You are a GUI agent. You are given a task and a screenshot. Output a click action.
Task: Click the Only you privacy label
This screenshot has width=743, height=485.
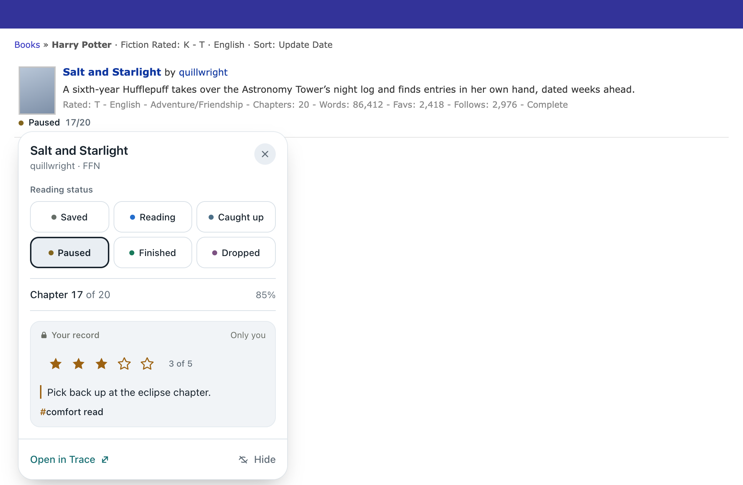(248, 335)
